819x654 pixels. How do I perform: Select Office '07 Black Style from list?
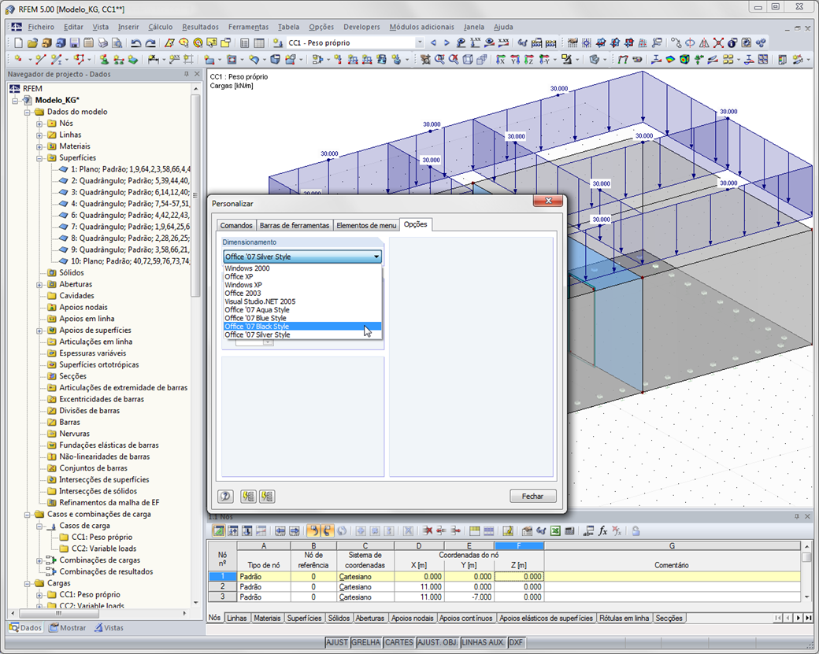(257, 327)
